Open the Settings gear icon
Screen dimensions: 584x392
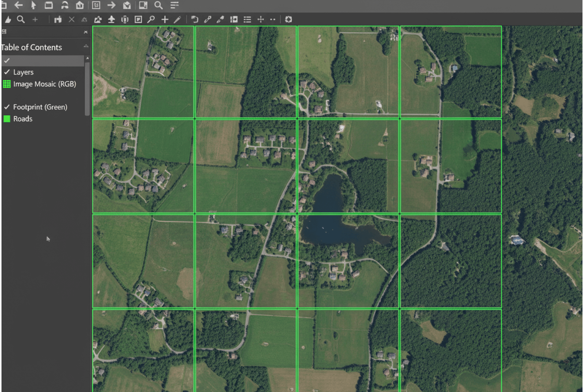click(x=288, y=19)
